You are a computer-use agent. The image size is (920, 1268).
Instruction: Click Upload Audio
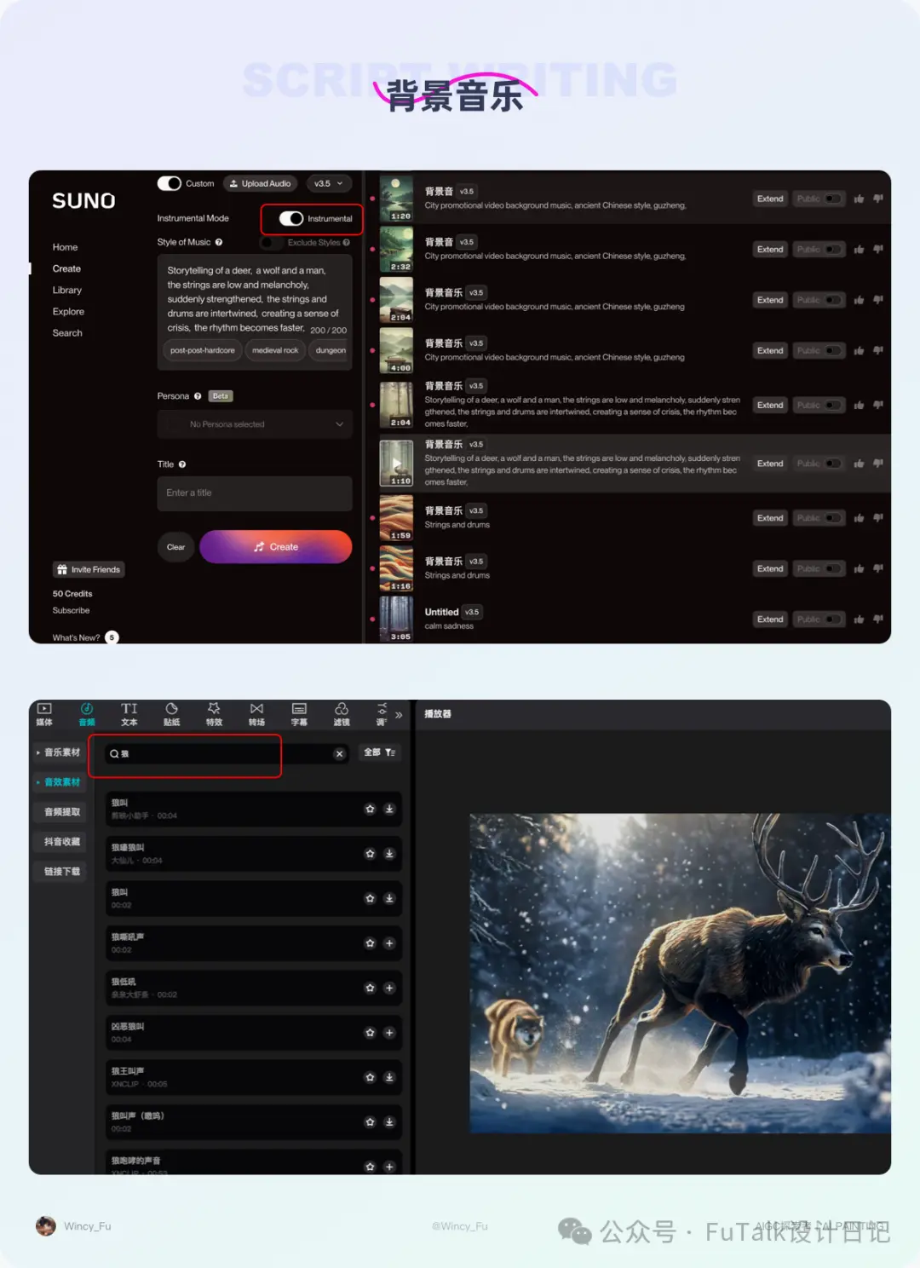pos(261,183)
